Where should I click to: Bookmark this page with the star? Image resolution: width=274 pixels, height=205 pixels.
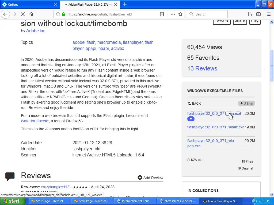pyautogui.click(x=180, y=14)
